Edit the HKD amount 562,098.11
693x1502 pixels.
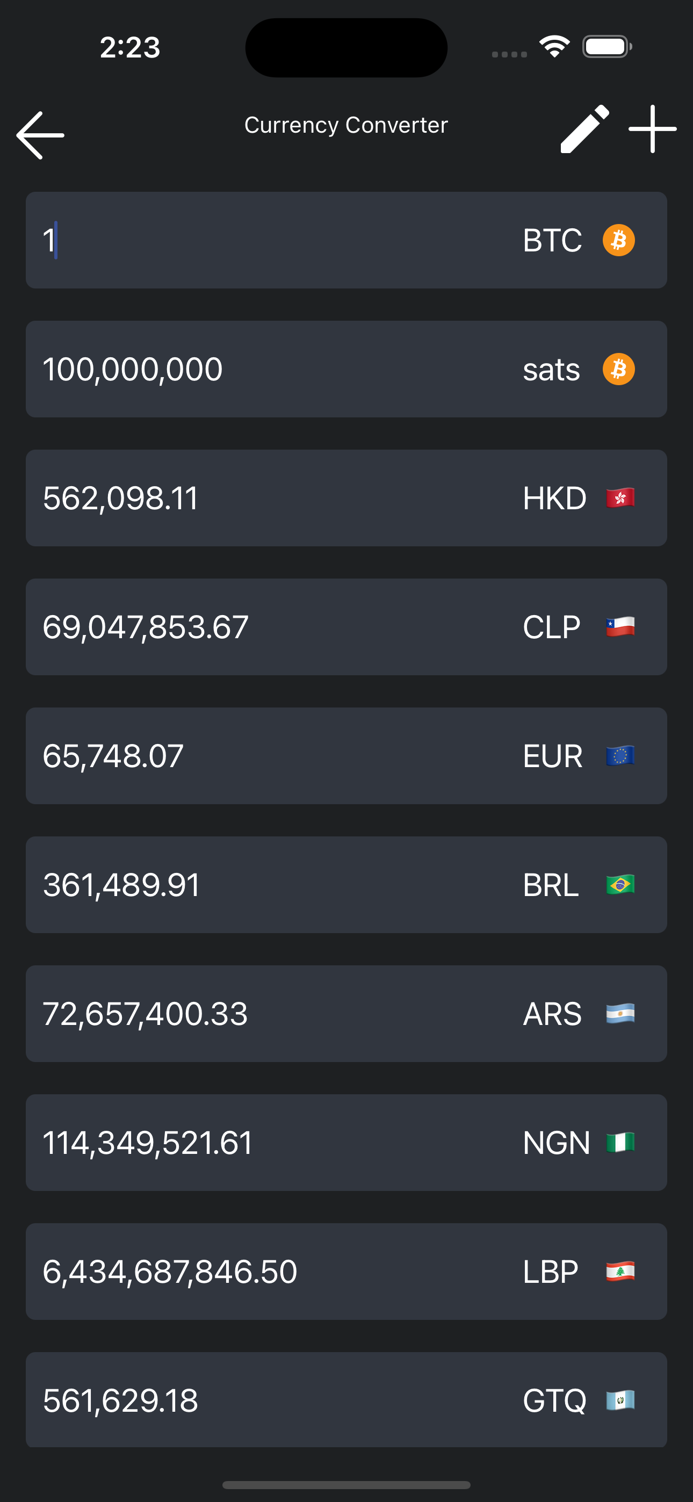click(x=121, y=498)
